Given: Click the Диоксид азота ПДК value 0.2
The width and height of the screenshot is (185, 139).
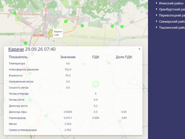Looking at the screenshot, I should [96, 106].
